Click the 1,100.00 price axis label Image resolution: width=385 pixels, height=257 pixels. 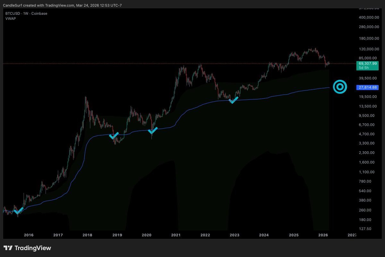tap(366, 172)
